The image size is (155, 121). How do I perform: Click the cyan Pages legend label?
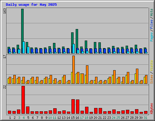tap(152, 37)
